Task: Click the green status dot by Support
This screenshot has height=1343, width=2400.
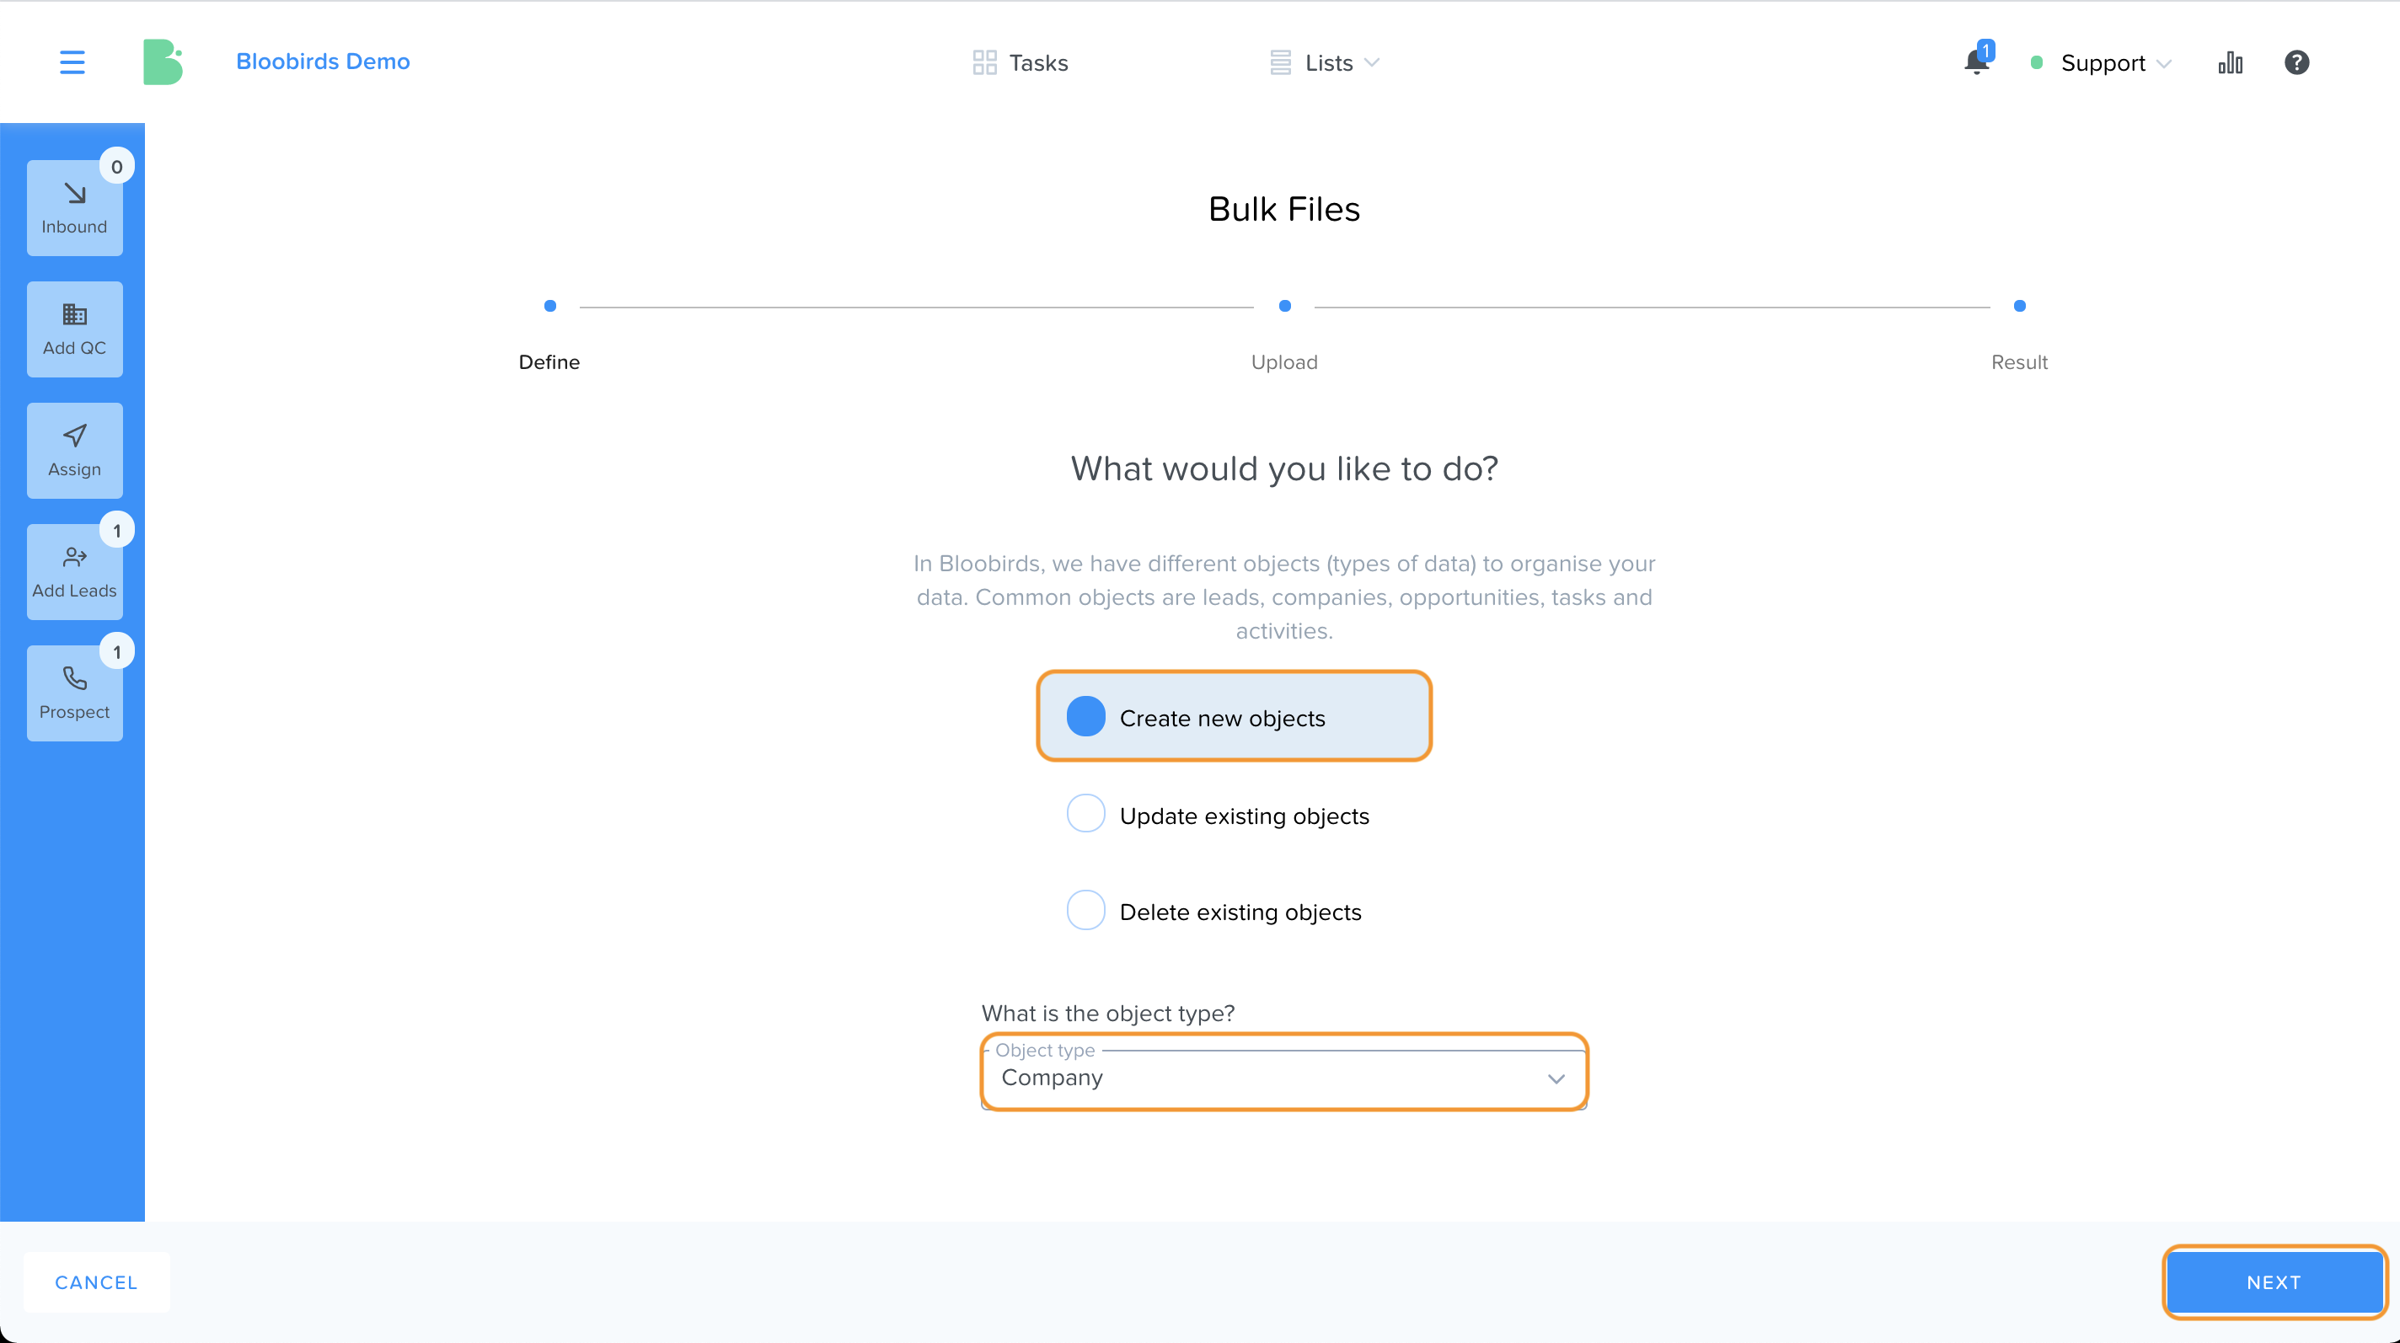Action: pos(2037,62)
